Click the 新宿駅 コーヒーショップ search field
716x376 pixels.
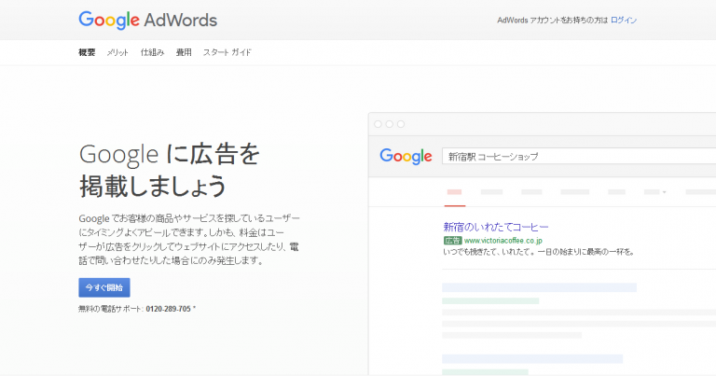[x=579, y=156]
